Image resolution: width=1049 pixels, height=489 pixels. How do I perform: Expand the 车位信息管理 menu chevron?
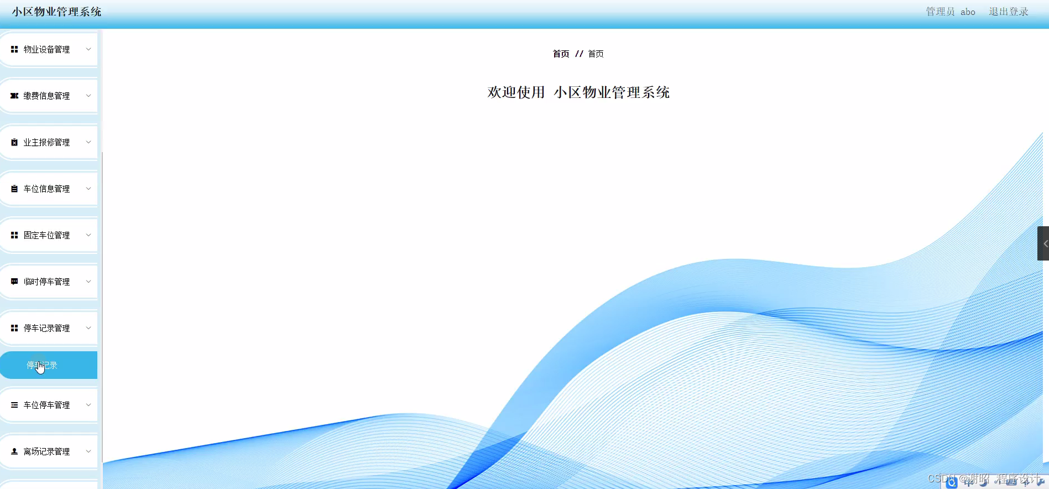tap(88, 189)
